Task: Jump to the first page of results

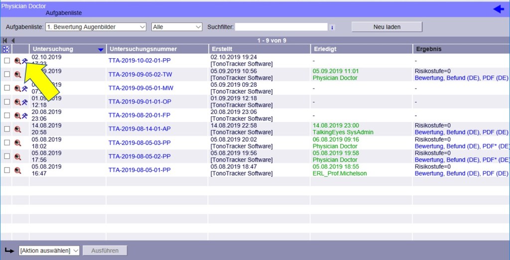Action: pyautogui.click(x=5, y=40)
